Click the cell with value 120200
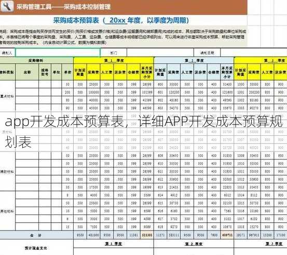Image resolution: width=287 pixels, height=255 pixels. click(x=174, y=92)
